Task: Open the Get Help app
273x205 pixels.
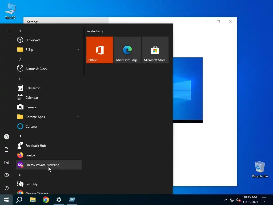Action: click(49, 184)
